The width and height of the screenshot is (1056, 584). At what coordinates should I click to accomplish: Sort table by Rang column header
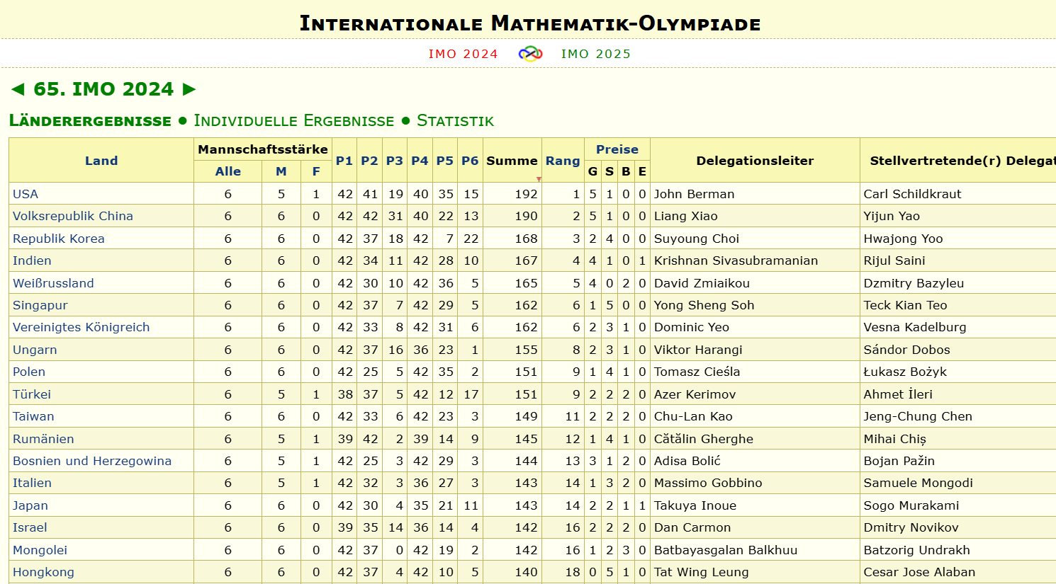(x=563, y=161)
